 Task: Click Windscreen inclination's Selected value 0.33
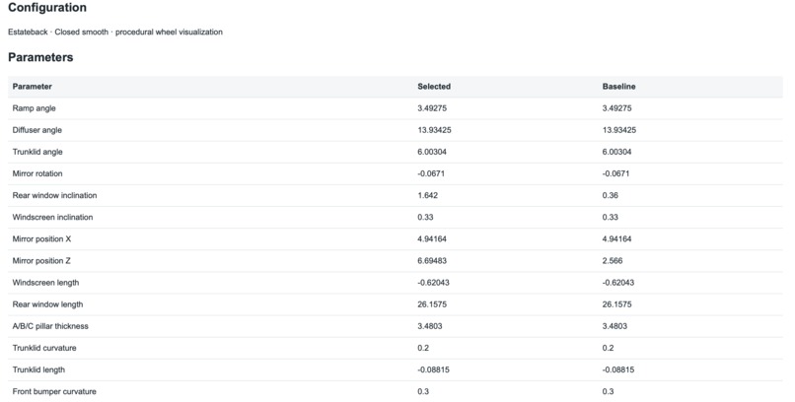(x=425, y=217)
